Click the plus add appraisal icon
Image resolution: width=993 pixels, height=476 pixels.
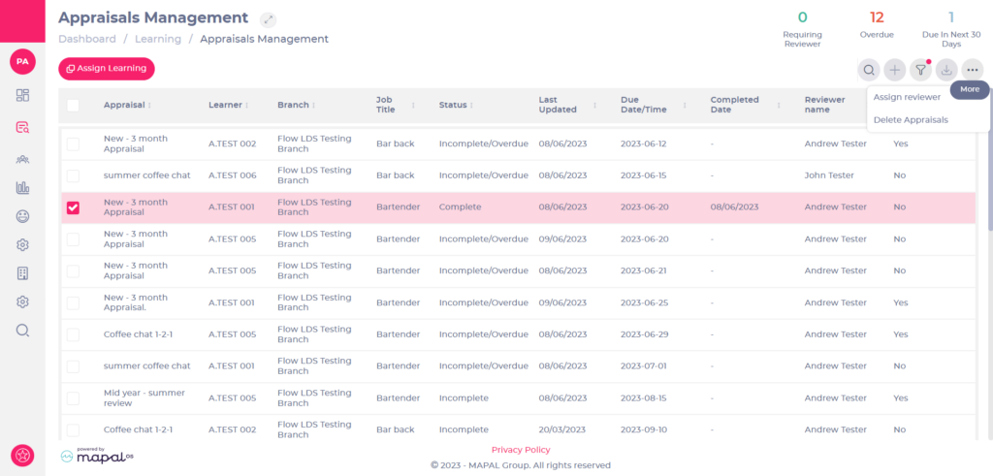click(x=895, y=70)
